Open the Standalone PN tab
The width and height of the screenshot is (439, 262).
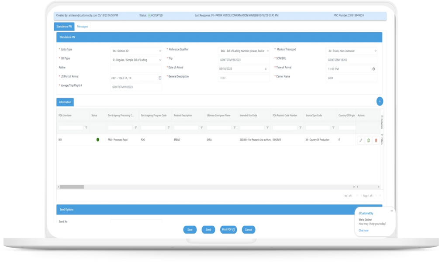[x=64, y=27]
